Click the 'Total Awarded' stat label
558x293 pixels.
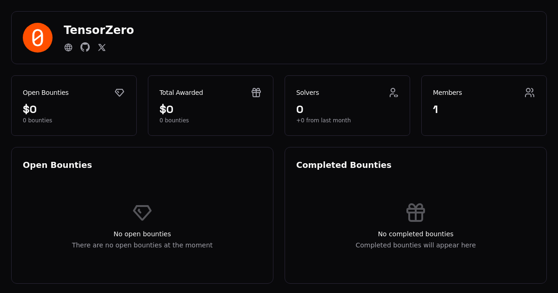coord(181,93)
